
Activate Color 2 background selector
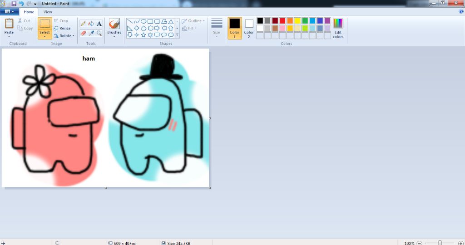pos(249,28)
